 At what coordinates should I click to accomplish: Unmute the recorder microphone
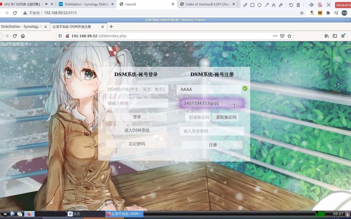coord(320,5)
